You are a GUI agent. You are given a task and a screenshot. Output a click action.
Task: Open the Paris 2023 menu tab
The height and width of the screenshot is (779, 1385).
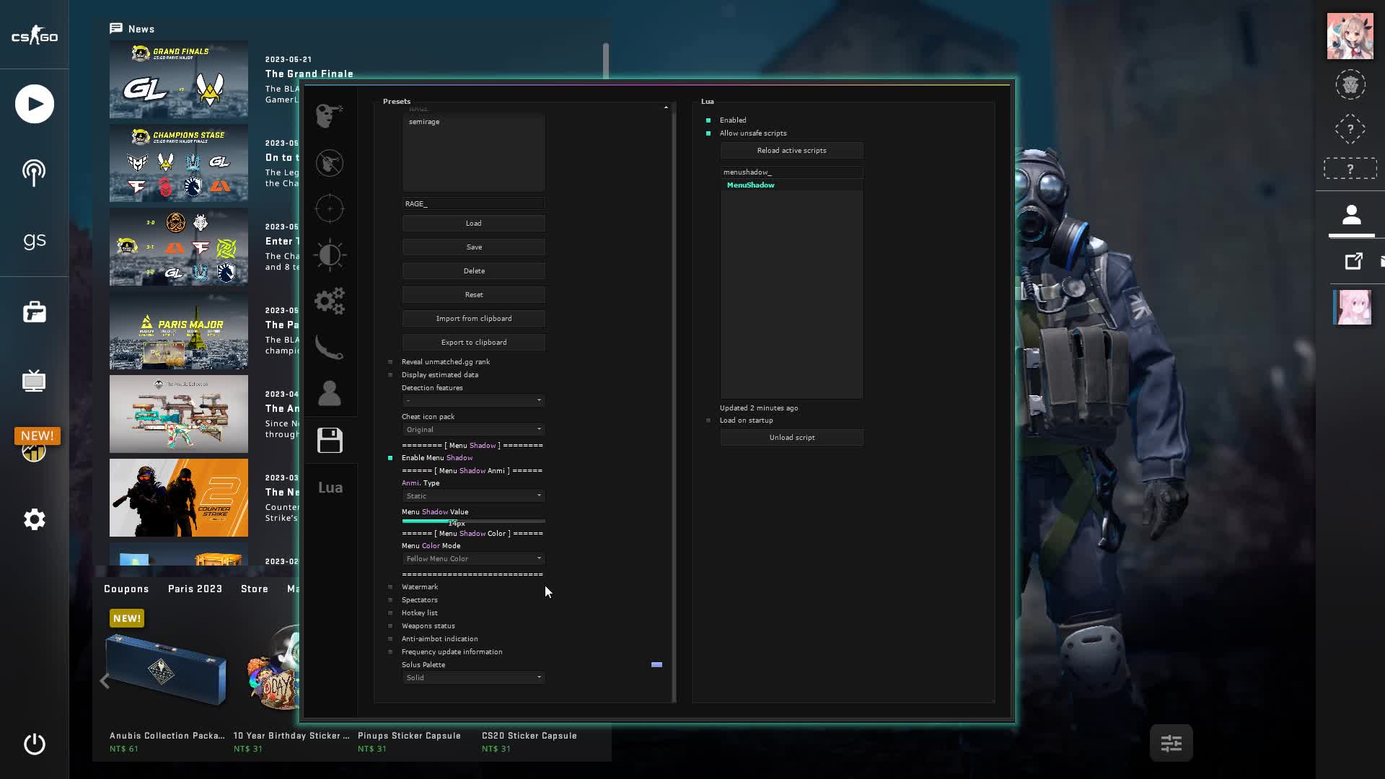[x=195, y=589]
